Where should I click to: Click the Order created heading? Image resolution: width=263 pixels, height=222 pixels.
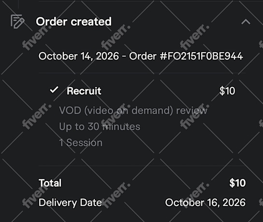click(x=73, y=21)
